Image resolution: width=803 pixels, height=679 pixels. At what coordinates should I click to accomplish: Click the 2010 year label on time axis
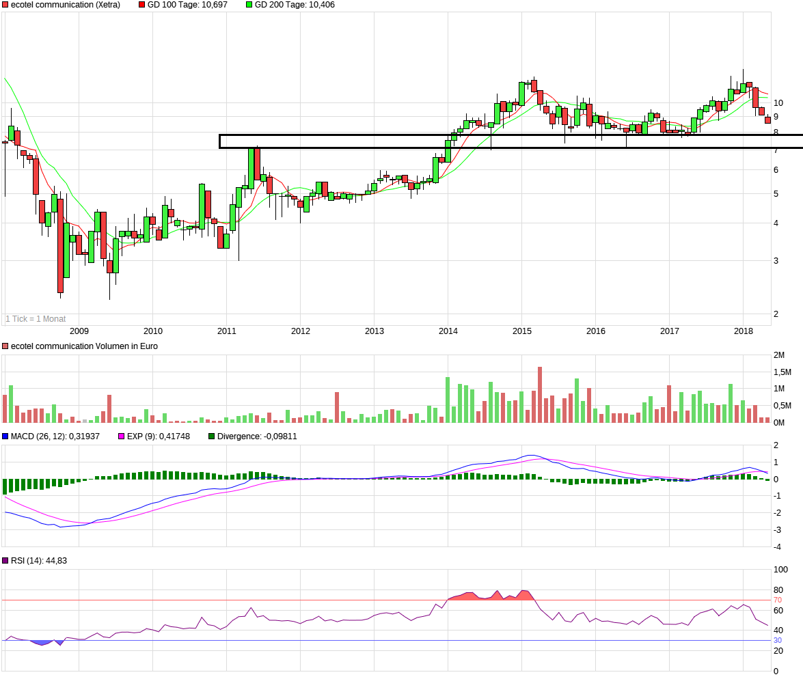pos(152,331)
